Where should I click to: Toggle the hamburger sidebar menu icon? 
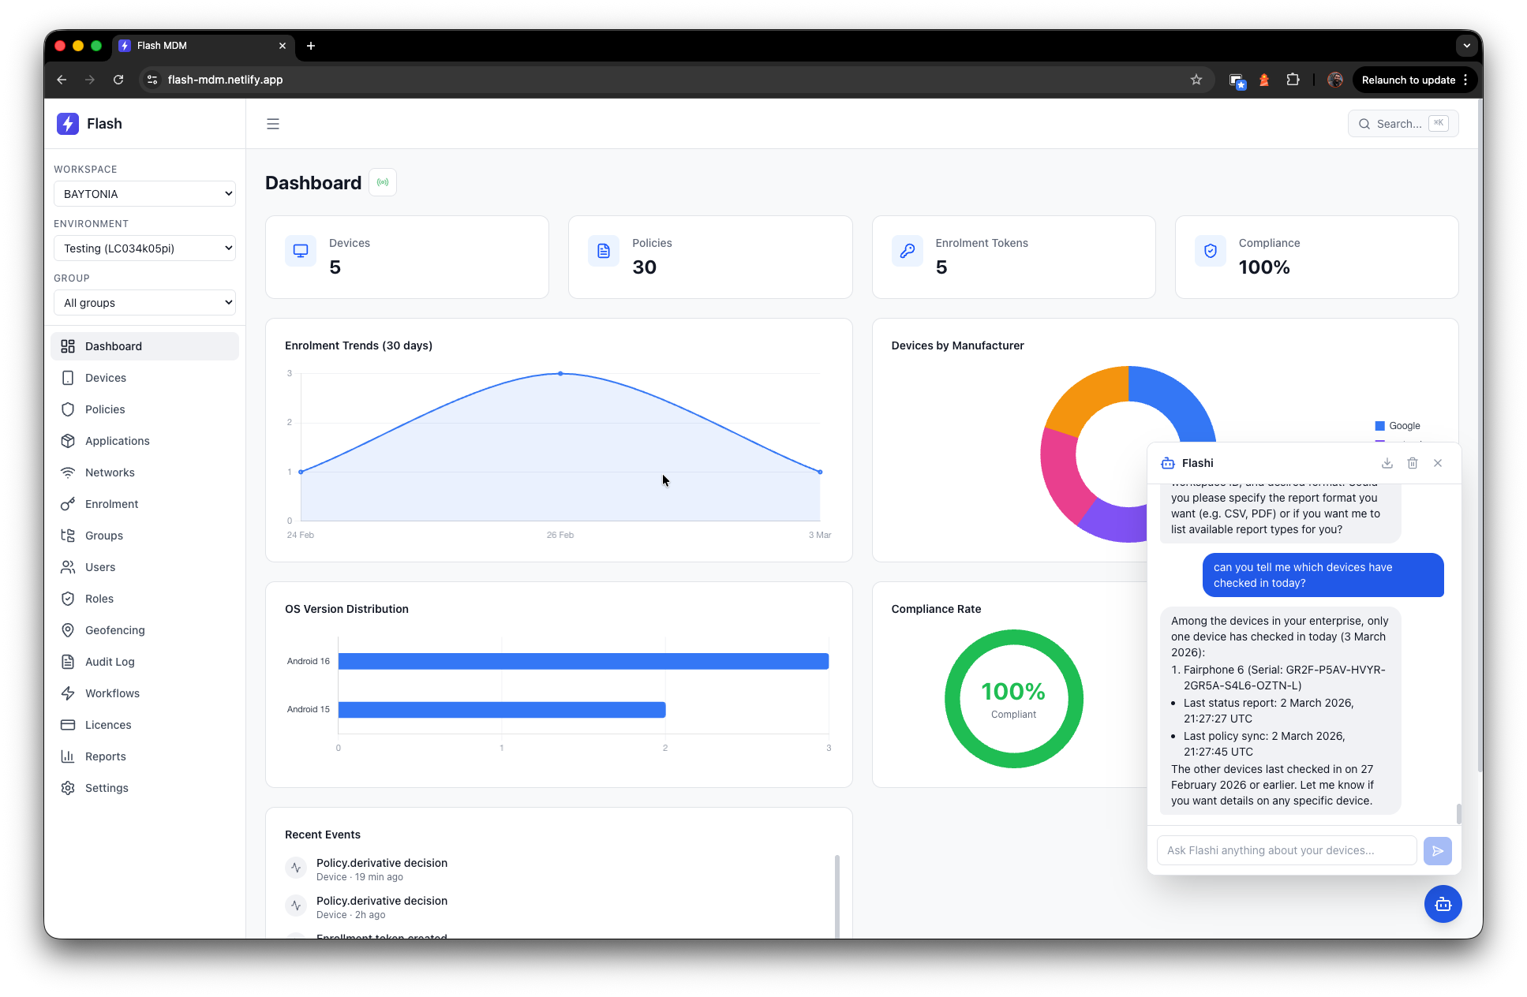(273, 124)
